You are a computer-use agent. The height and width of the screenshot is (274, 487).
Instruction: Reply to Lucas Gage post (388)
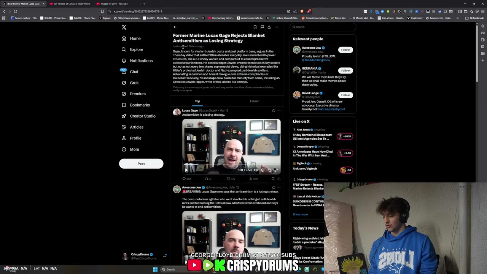(x=186, y=178)
